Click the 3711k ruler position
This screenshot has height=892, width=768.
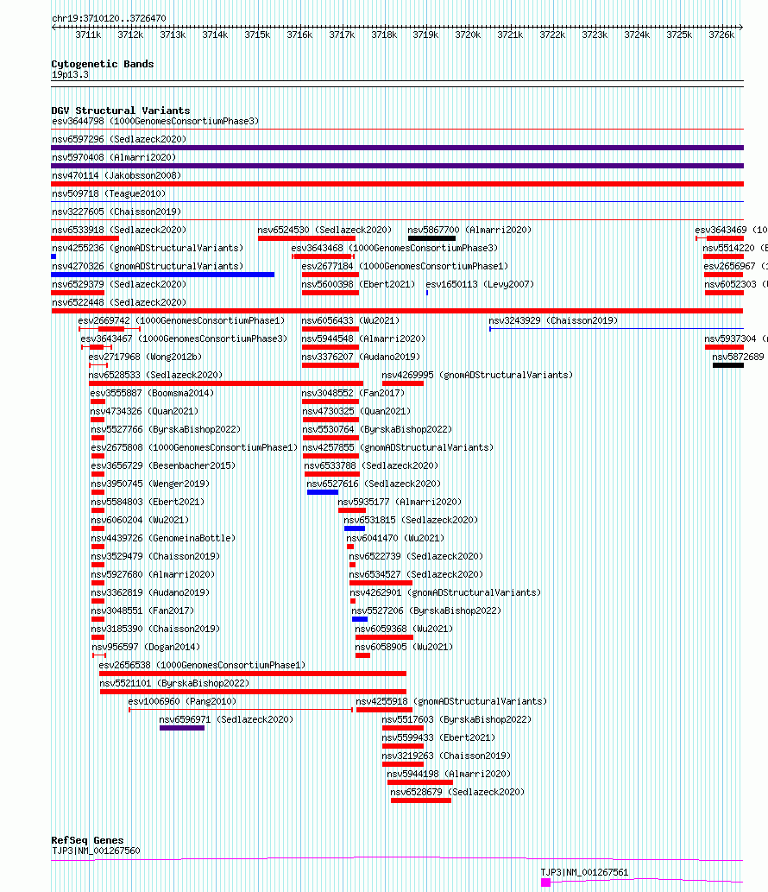pos(88,35)
